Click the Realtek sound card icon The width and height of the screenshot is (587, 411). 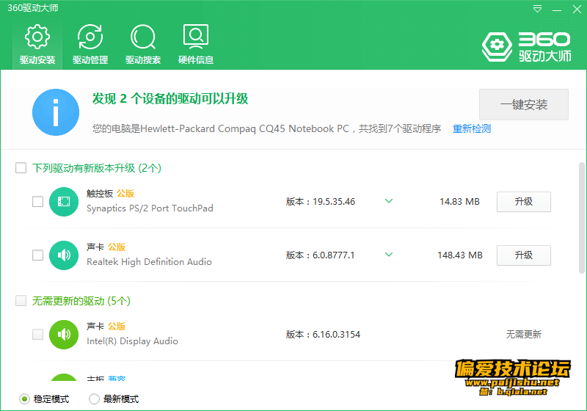click(64, 255)
